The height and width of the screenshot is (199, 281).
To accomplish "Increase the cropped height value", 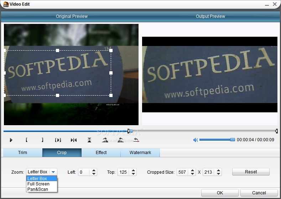I will (x=218, y=170).
